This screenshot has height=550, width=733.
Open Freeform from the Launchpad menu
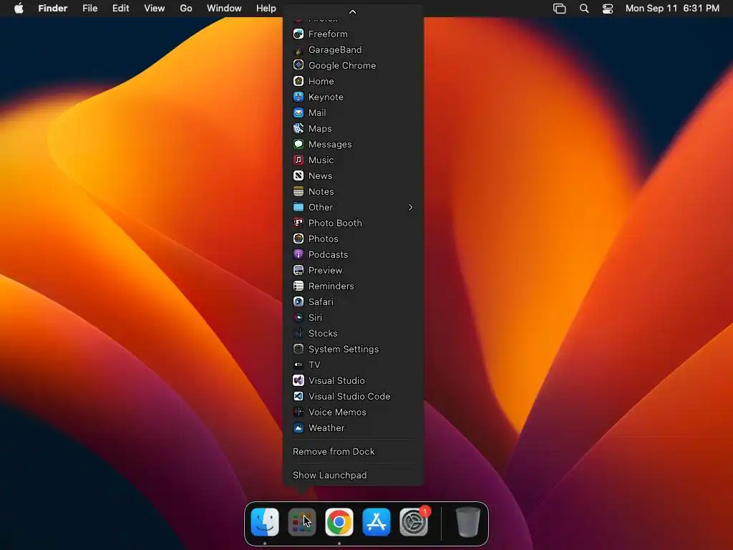coord(353,34)
